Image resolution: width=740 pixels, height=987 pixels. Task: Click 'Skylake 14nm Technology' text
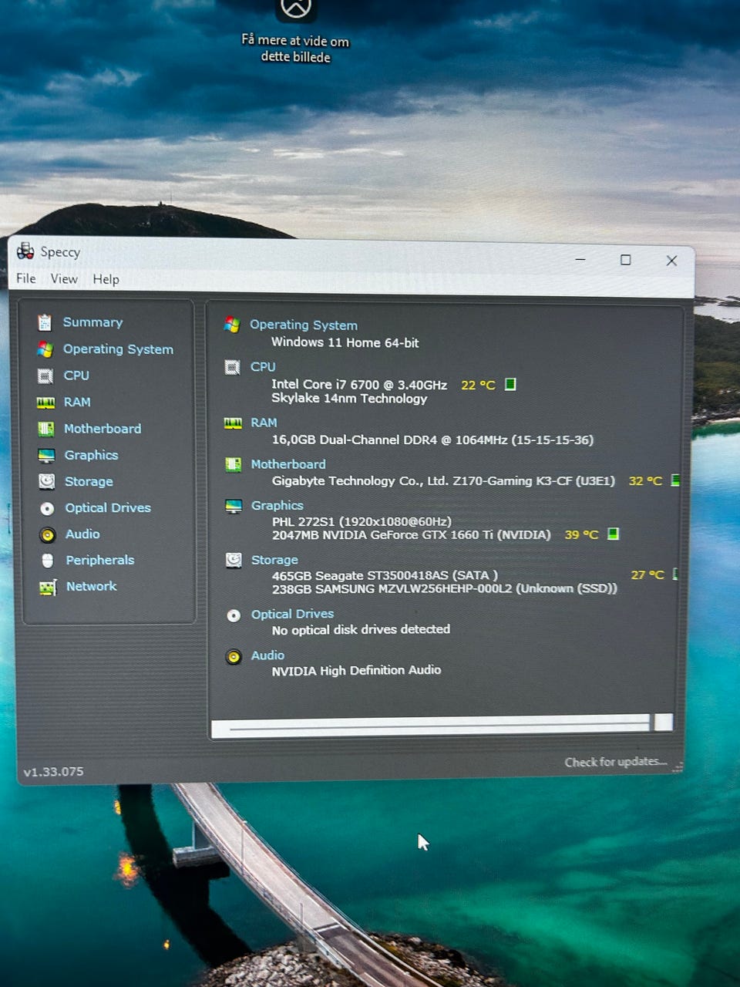point(349,399)
